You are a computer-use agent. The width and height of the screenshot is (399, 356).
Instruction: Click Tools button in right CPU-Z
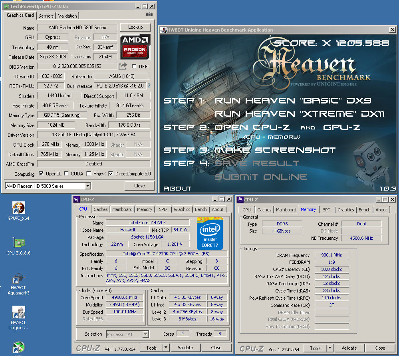pos(315,348)
